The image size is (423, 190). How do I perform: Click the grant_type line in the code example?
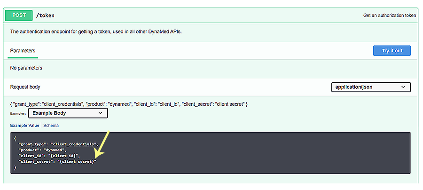pos(58,143)
